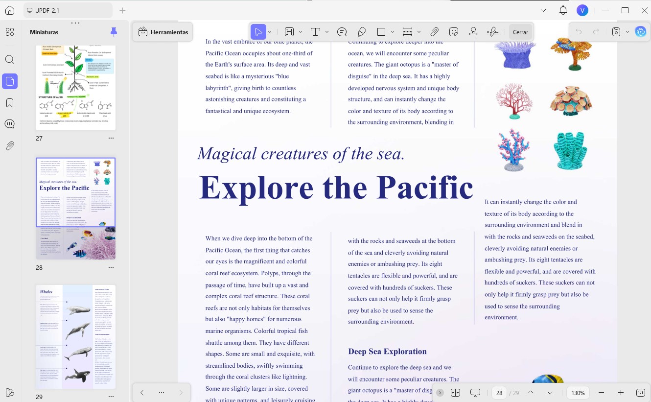The image size is (651, 402).
Task: Toggle the pin on the Miniaturas panel
Action: (114, 32)
